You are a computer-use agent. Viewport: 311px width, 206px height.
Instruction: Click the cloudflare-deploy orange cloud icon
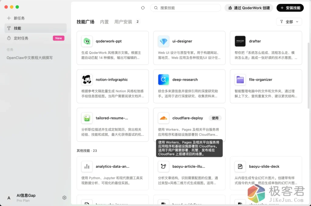click(x=163, y=118)
